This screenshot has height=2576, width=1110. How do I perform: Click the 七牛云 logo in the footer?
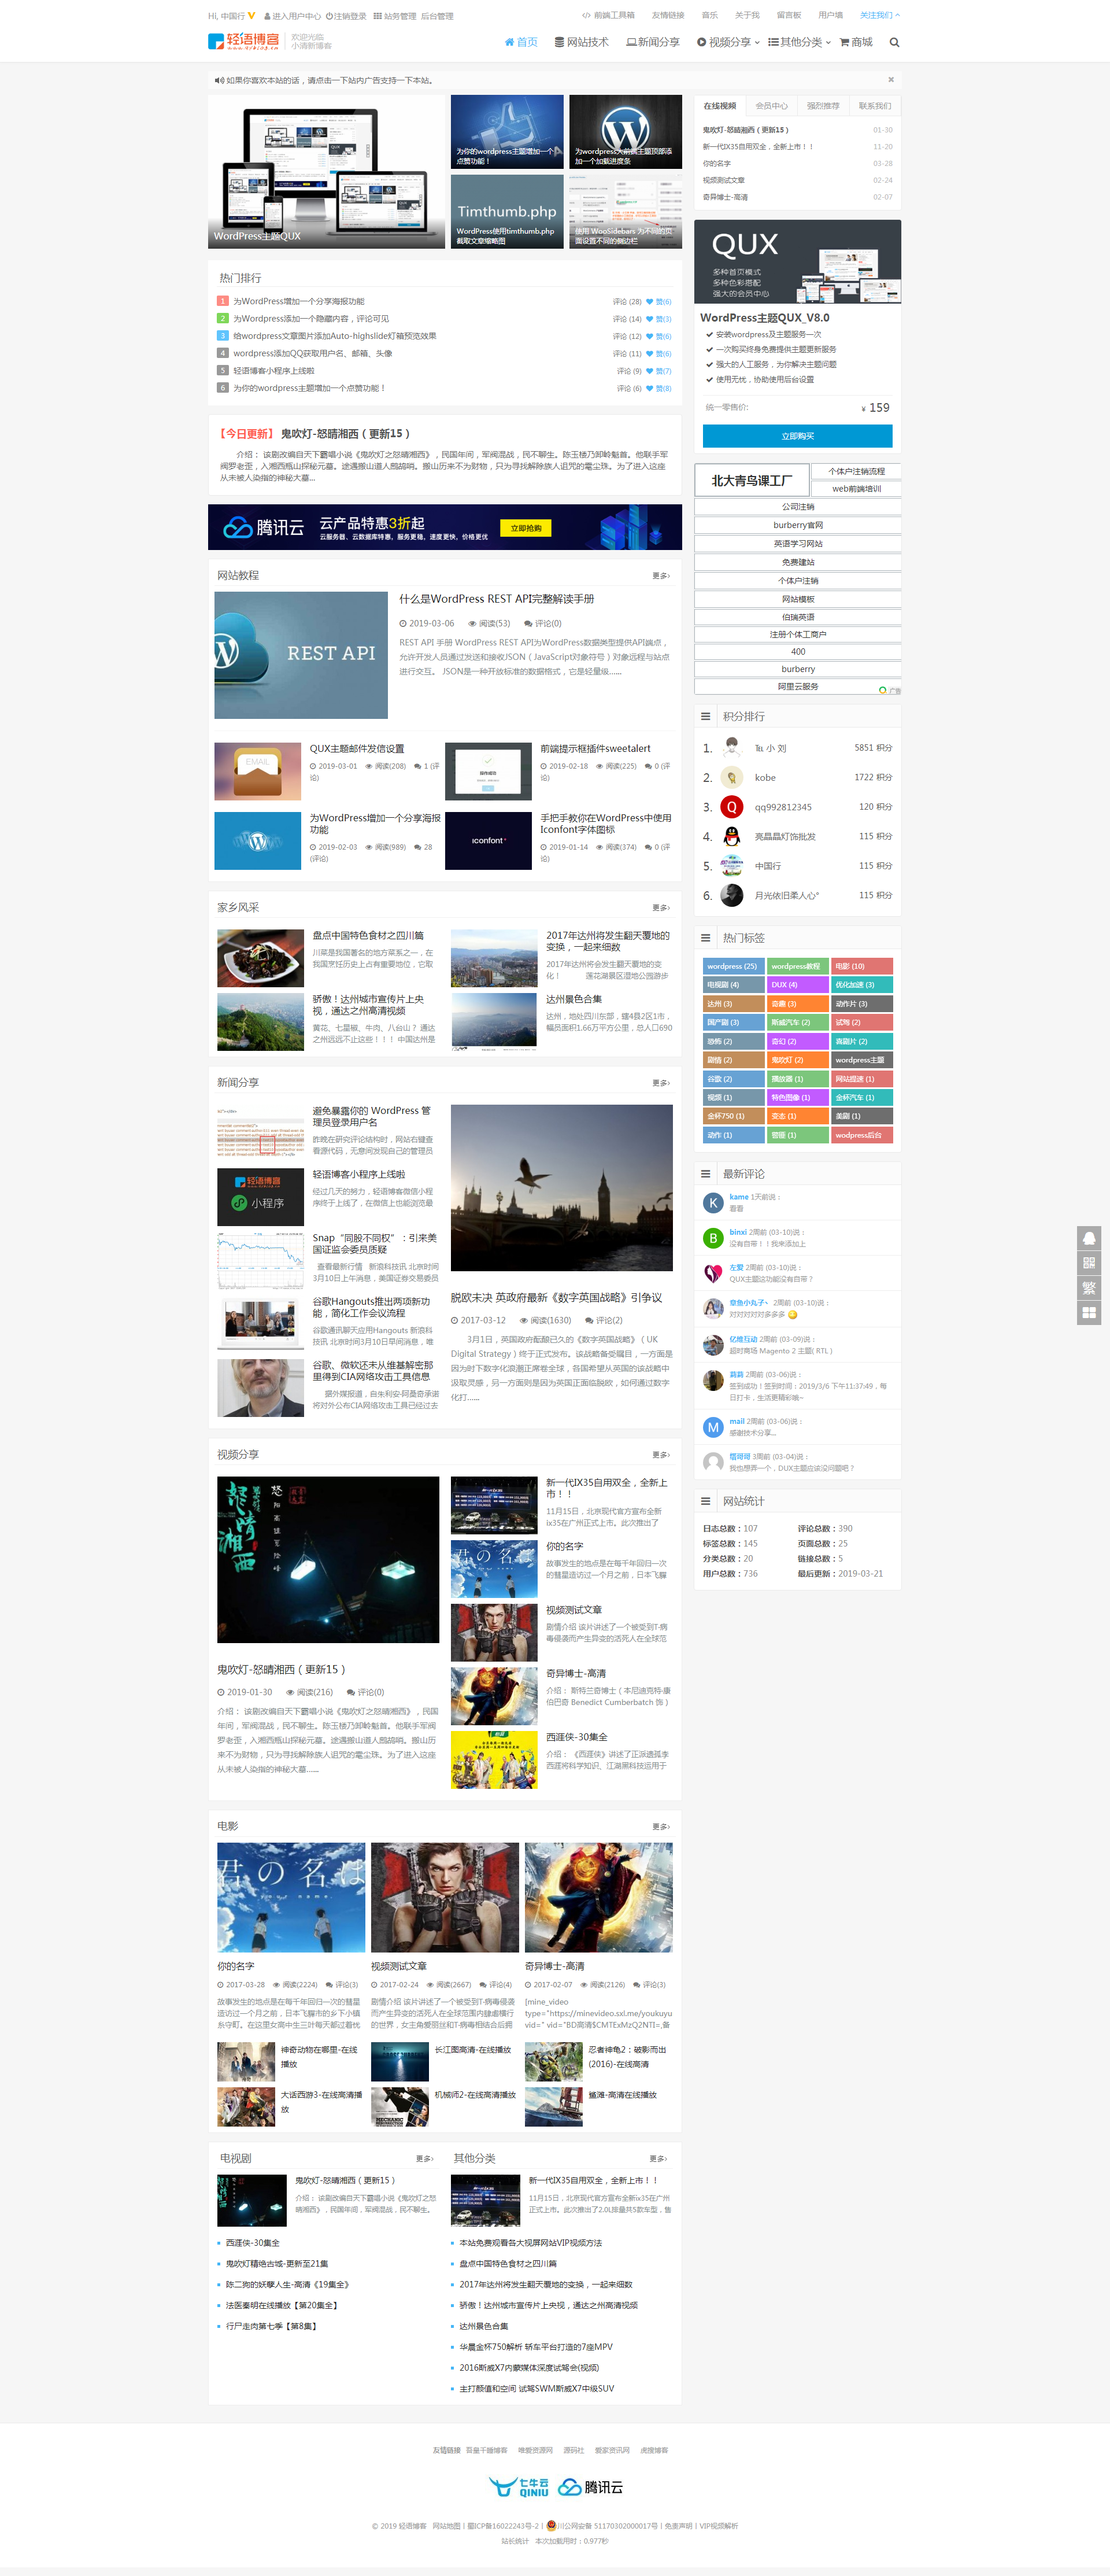[x=519, y=2487]
